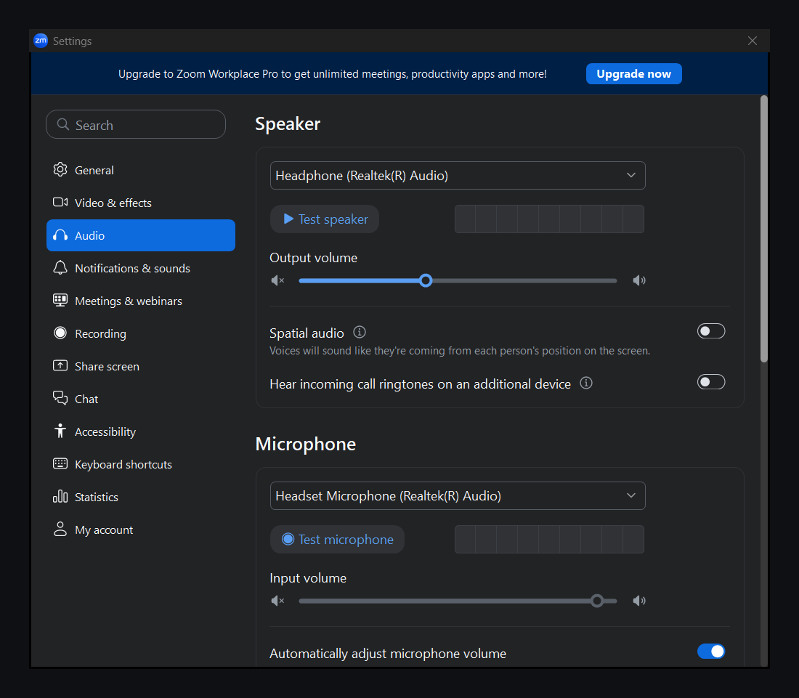Click the Zoom logo in title bar
This screenshot has height=698, width=799.
coord(41,41)
